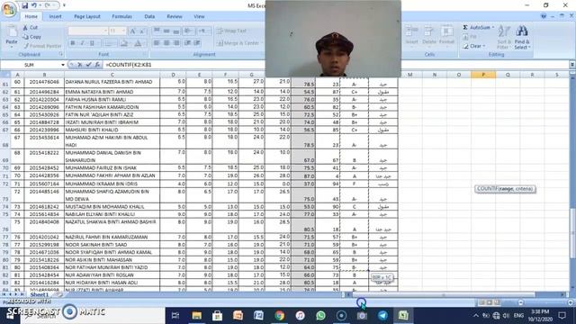The height and width of the screenshot is (324, 576).
Task: Increase the cell indent
Action: [x=197, y=43]
